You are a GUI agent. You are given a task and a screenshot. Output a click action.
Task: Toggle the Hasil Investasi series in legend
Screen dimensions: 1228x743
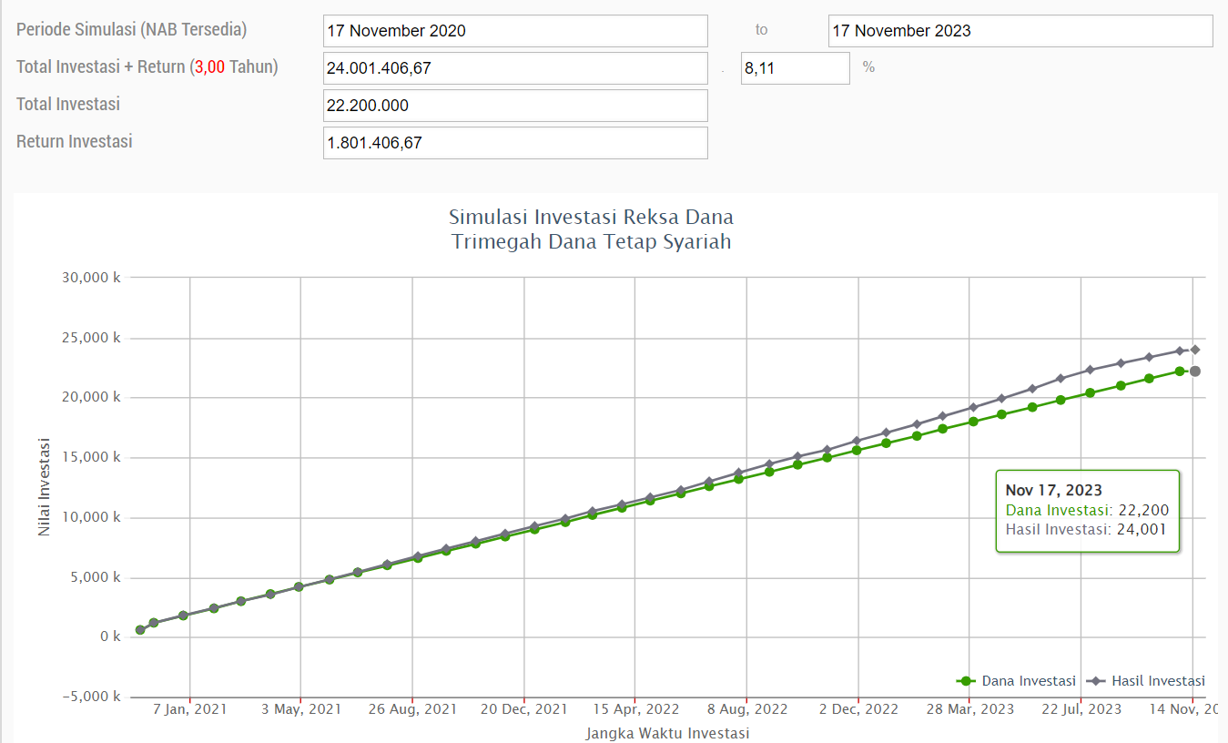1146,681
